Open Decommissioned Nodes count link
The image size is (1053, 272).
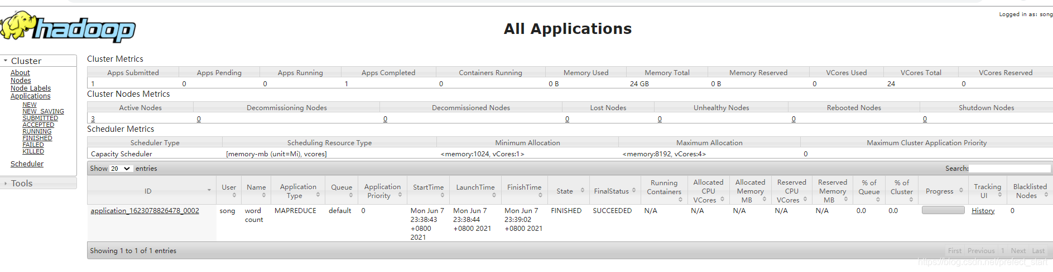(x=385, y=119)
